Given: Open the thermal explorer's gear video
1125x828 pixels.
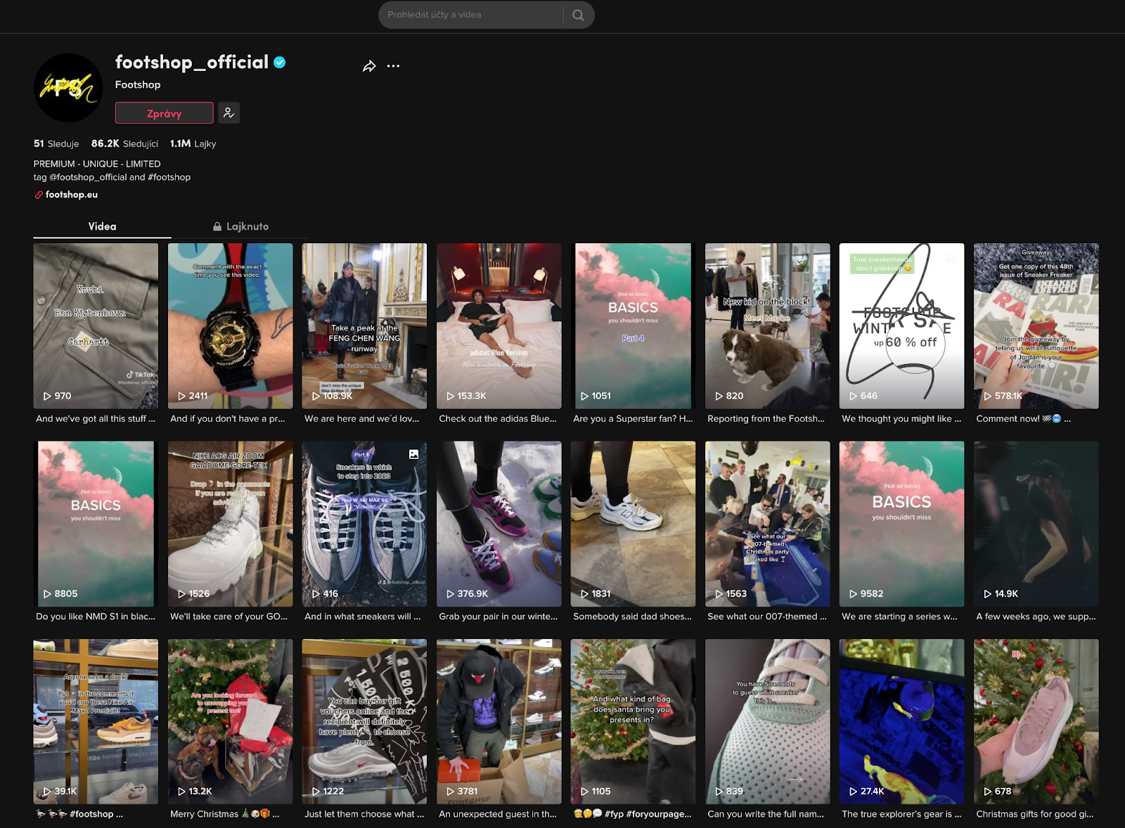Looking at the screenshot, I should click(x=901, y=721).
